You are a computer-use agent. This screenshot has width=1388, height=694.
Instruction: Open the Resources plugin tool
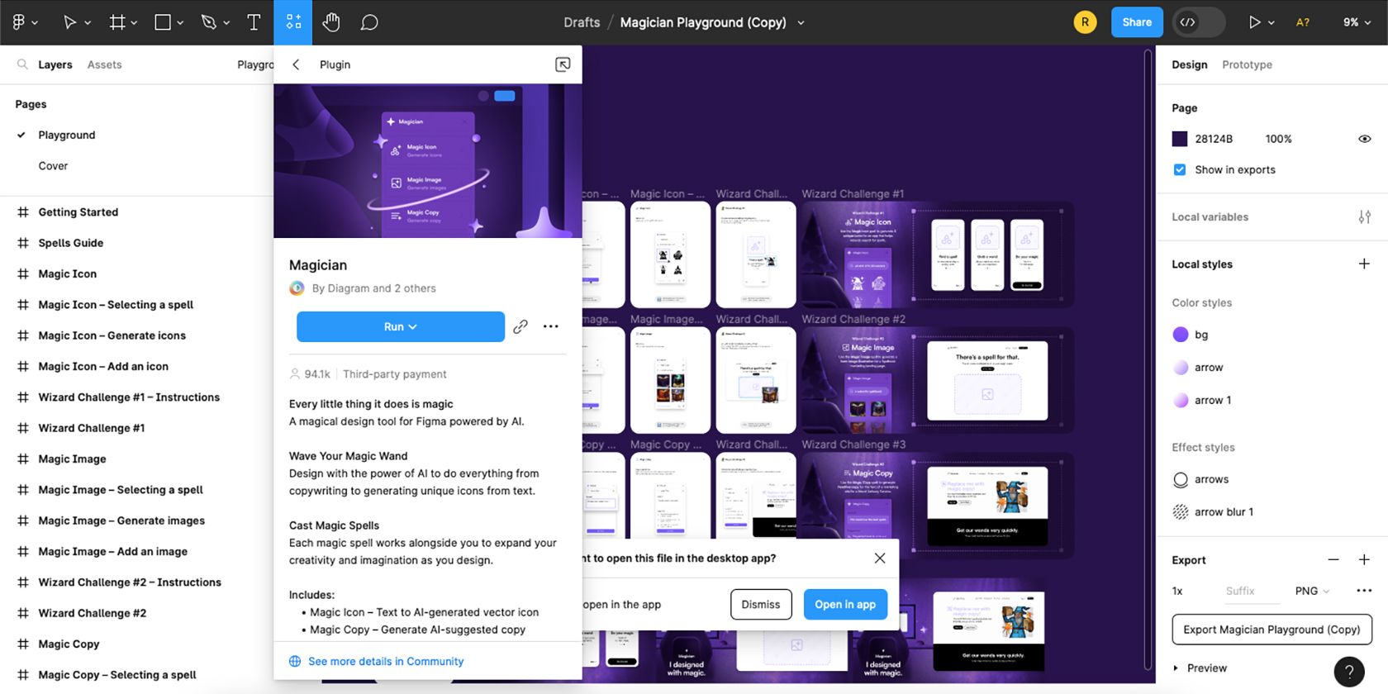(x=293, y=22)
